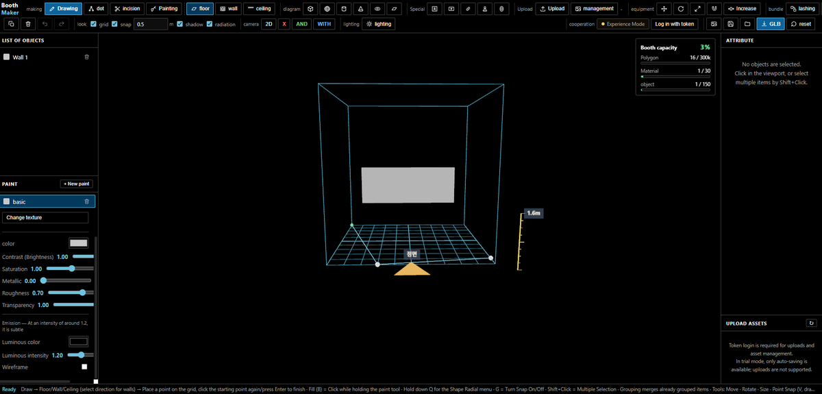Image resolution: width=822 pixels, height=394 pixels.
Task: Open the folder icon near GLB
Action: point(747,24)
